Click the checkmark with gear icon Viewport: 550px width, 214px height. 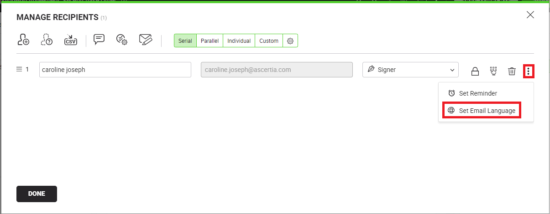point(121,40)
